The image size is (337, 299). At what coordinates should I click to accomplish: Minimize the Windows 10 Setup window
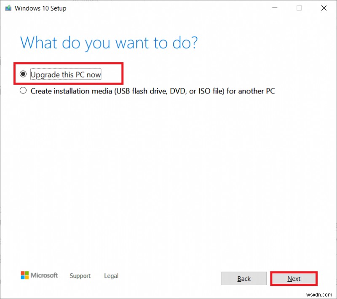(x=275, y=8)
